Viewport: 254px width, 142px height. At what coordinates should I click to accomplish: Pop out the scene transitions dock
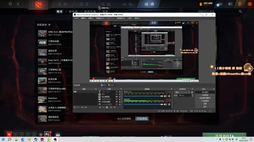coord(192,89)
